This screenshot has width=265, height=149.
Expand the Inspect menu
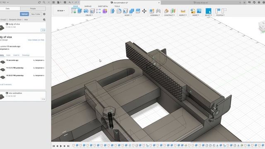183,15
